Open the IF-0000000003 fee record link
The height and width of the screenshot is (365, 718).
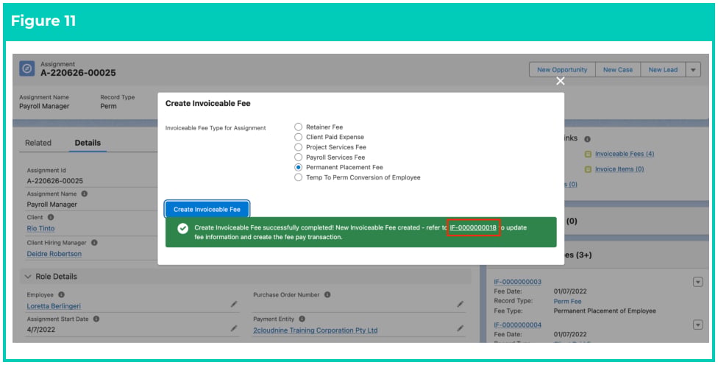click(x=517, y=282)
